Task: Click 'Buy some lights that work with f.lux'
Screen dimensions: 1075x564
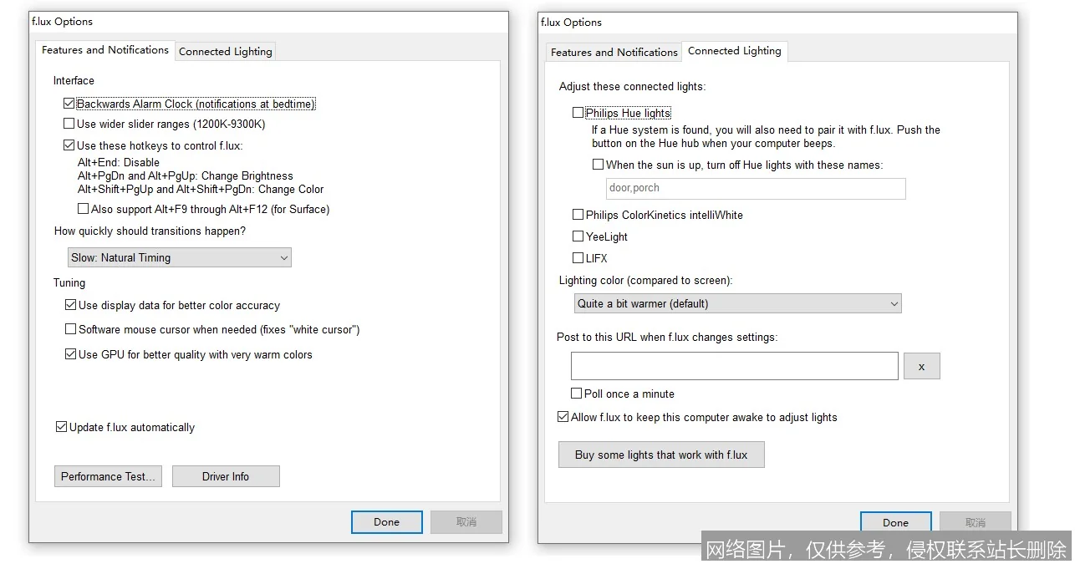Action: coord(660,455)
